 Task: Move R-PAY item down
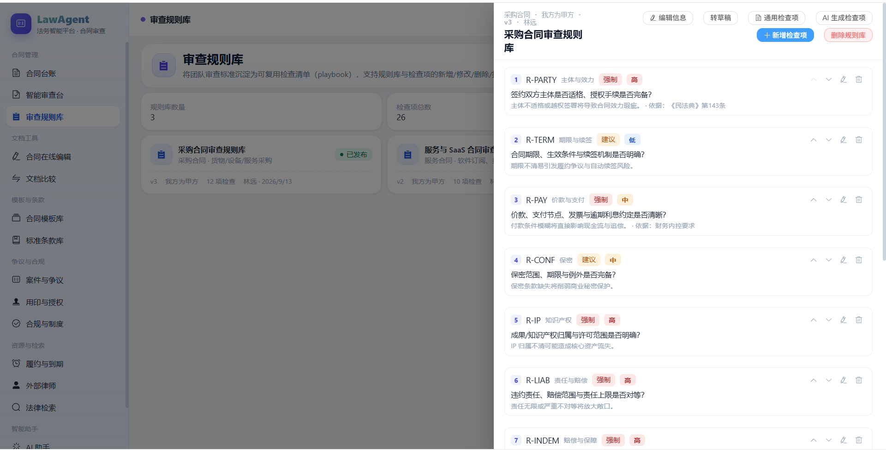pyautogui.click(x=829, y=200)
